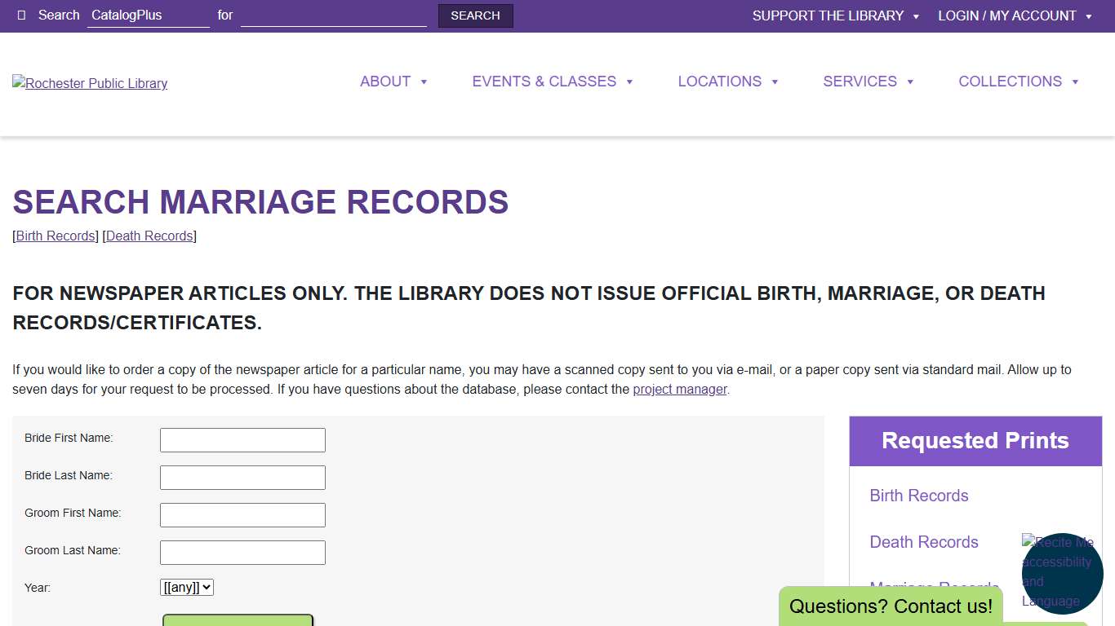The width and height of the screenshot is (1115, 626).
Task: Open the project manager contact link
Action: tap(680, 389)
